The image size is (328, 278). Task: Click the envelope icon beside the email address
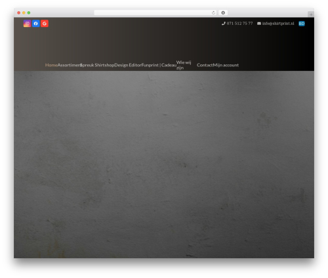click(259, 24)
